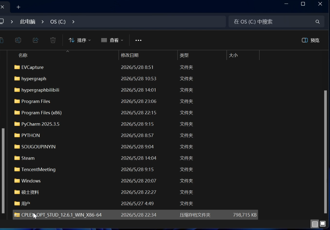The height and width of the screenshot is (230, 330).
Task: Click the share toolbar icon
Action: click(x=36, y=40)
